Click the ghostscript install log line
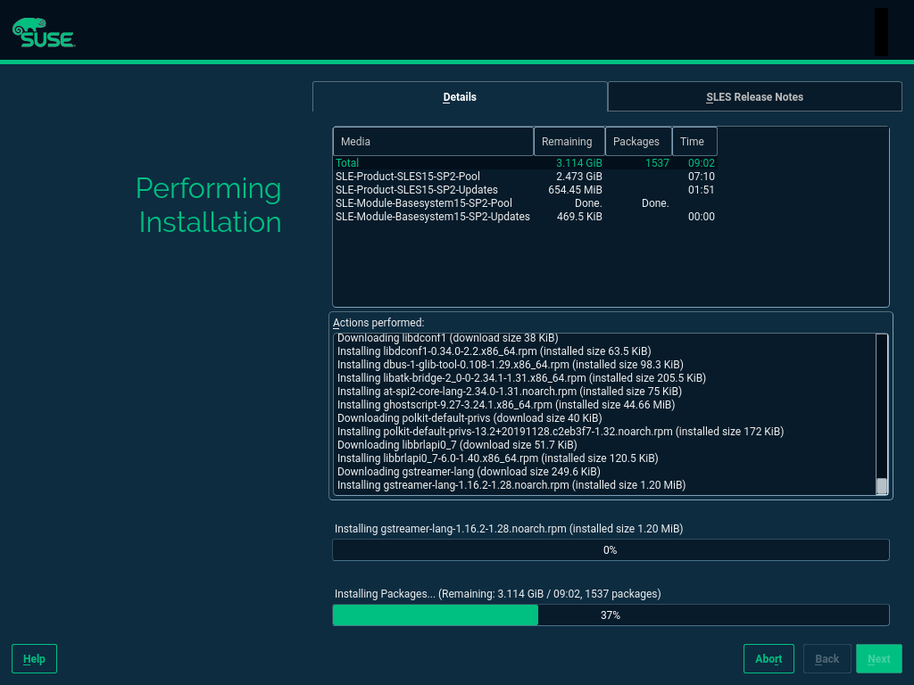 coord(508,405)
